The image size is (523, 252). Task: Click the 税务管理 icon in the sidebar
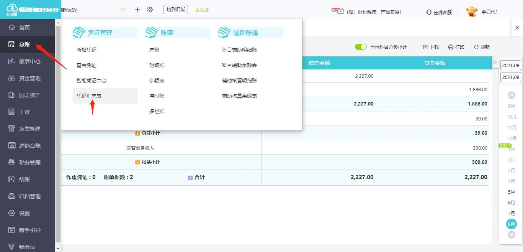(x=11, y=163)
